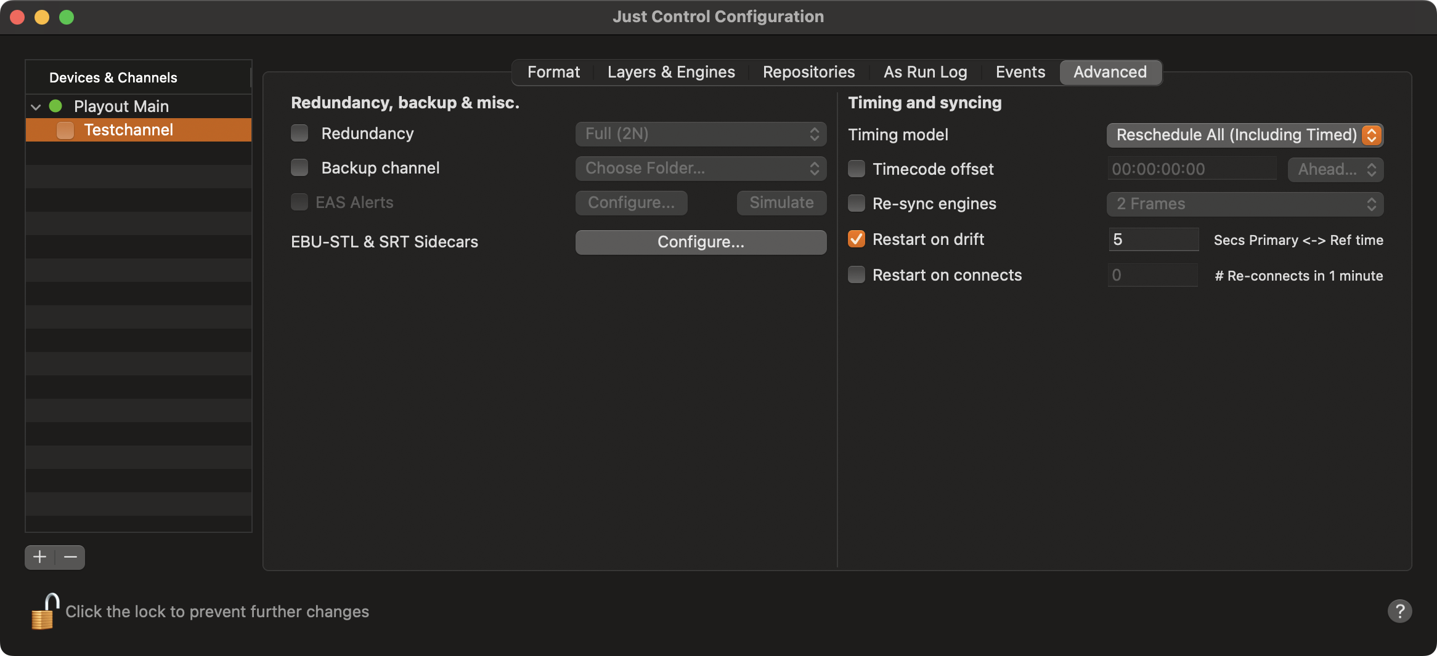Click the timecode offset field 00:00:00:00

coord(1191,169)
